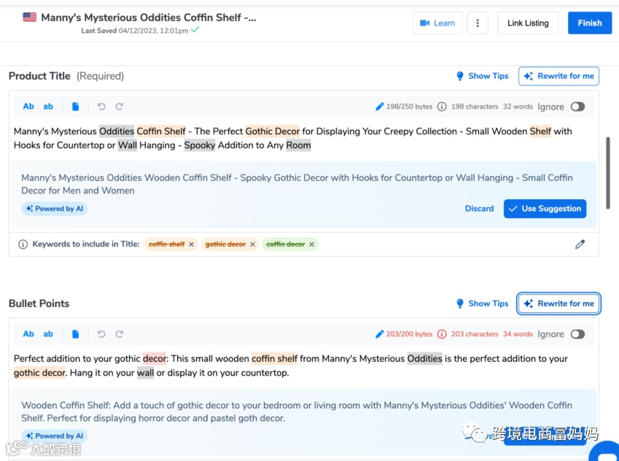Image resolution: width=619 pixels, height=461 pixels.
Task: Click the 198/250 bytes counter
Action: 409,106
